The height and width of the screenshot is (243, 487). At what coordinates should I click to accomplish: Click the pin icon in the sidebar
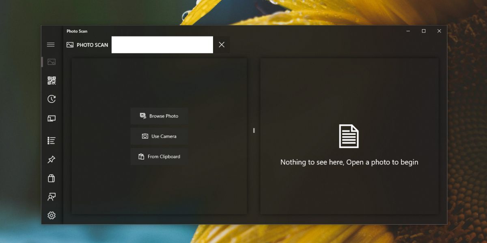(51, 159)
